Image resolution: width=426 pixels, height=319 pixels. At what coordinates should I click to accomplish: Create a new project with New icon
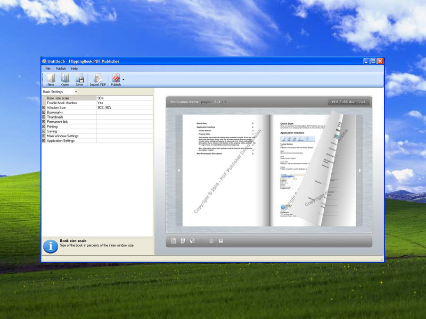pos(51,79)
